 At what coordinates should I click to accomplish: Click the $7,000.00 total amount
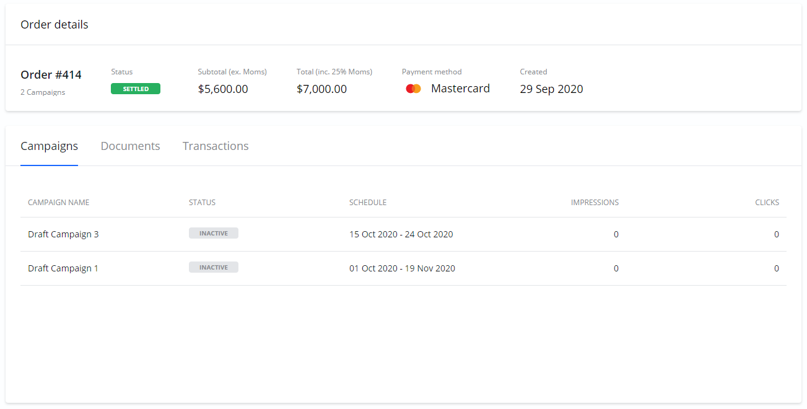(321, 89)
